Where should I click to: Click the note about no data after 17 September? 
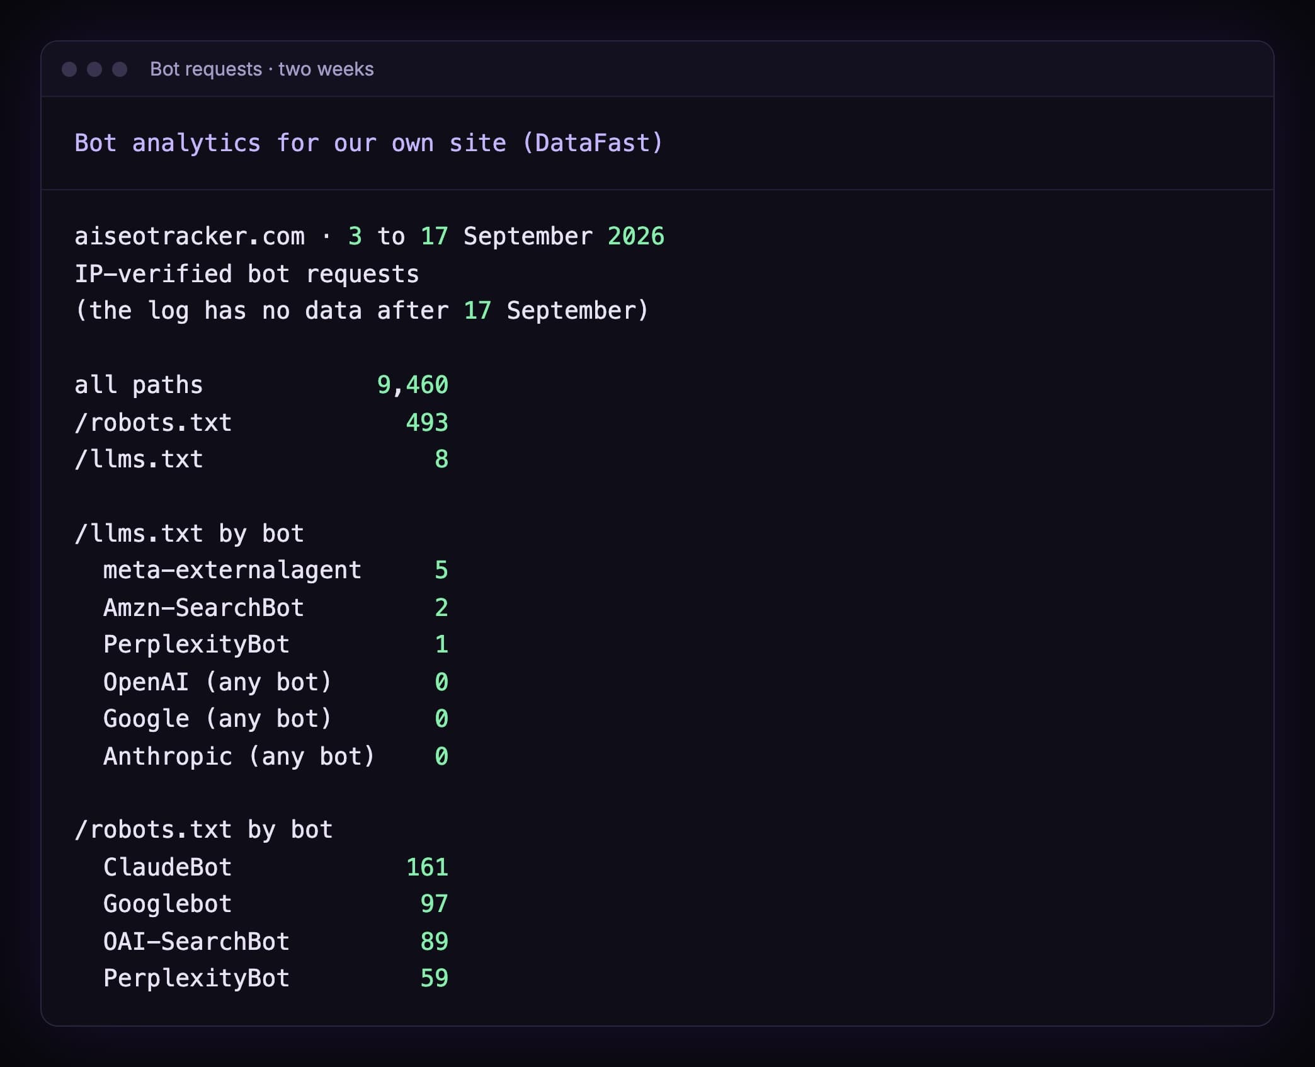tap(362, 311)
